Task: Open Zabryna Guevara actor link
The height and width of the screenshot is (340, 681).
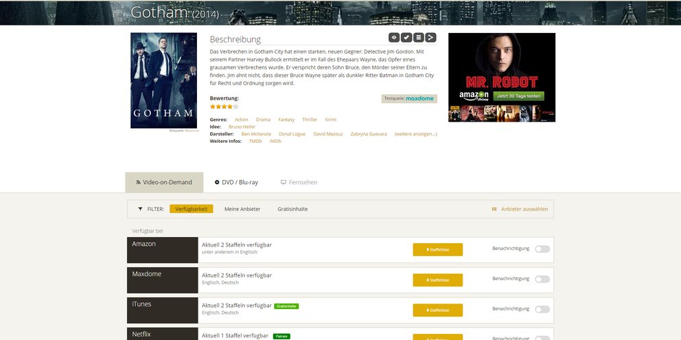Action: click(369, 134)
